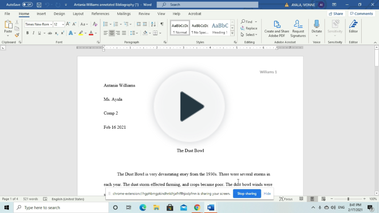
Task: Start a bulleted list
Action: 106,24
